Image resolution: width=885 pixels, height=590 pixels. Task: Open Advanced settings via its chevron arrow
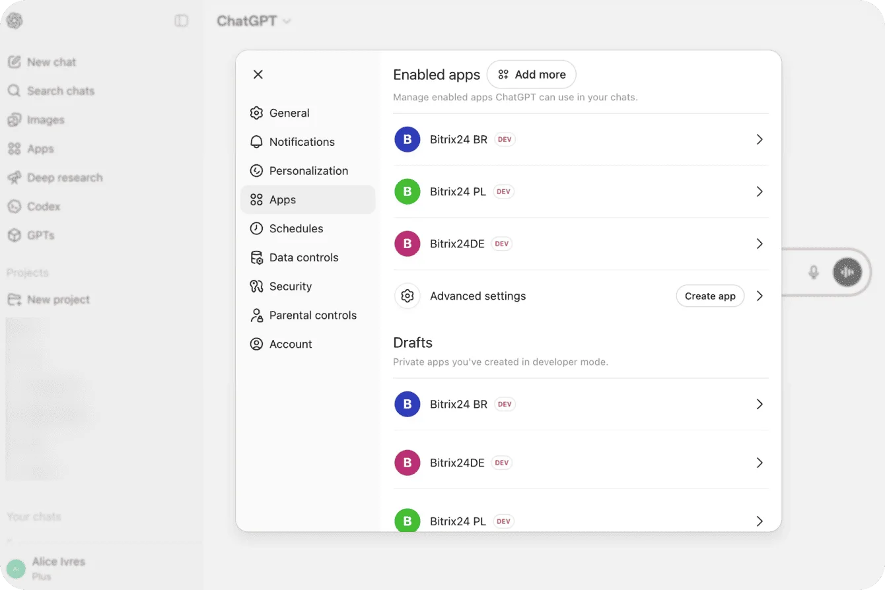pos(760,296)
